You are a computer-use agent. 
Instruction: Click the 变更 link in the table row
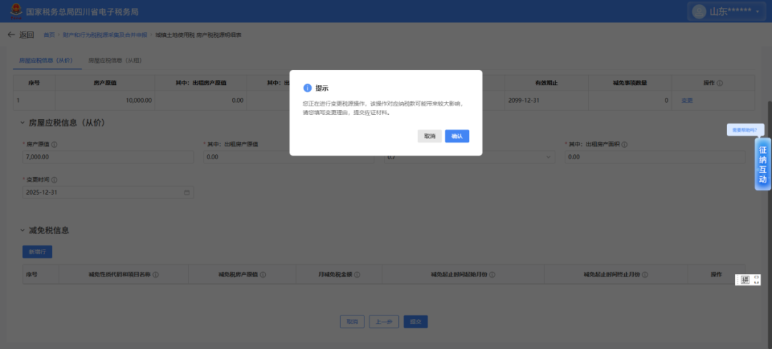pos(687,101)
